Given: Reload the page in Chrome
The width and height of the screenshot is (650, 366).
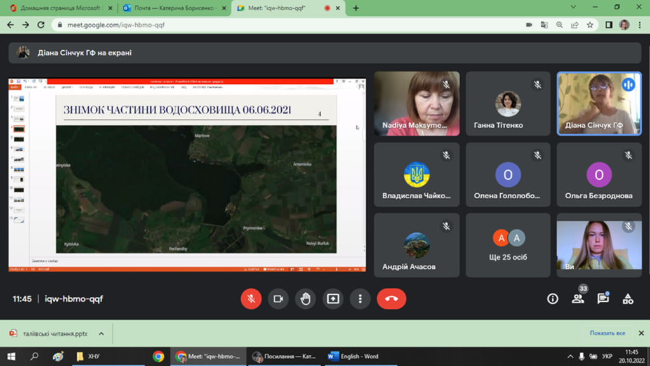Looking at the screenshot, I should coord(41,25).
